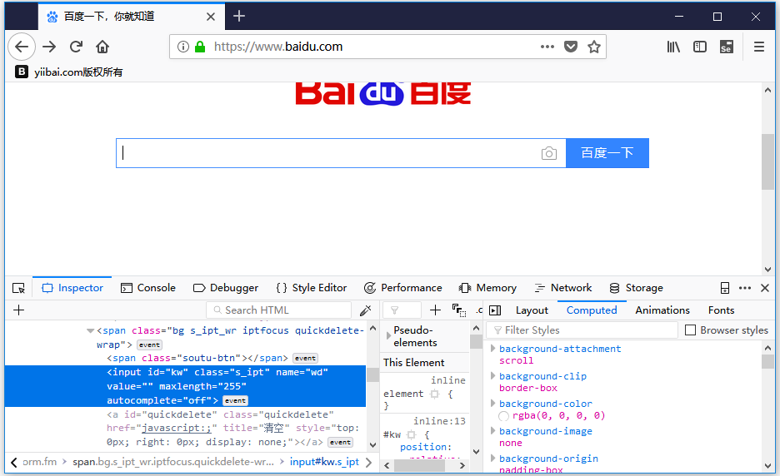
Task: Toggle the sidebars icon in toolbar
Action: point(700,47)
